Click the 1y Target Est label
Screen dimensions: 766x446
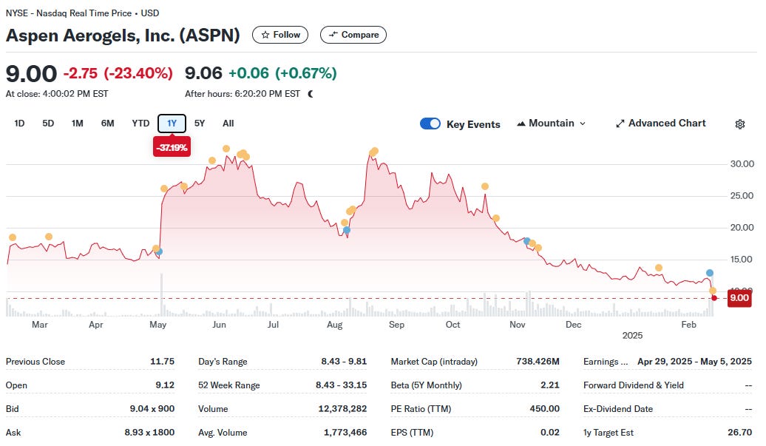click(x=609, y=433)
